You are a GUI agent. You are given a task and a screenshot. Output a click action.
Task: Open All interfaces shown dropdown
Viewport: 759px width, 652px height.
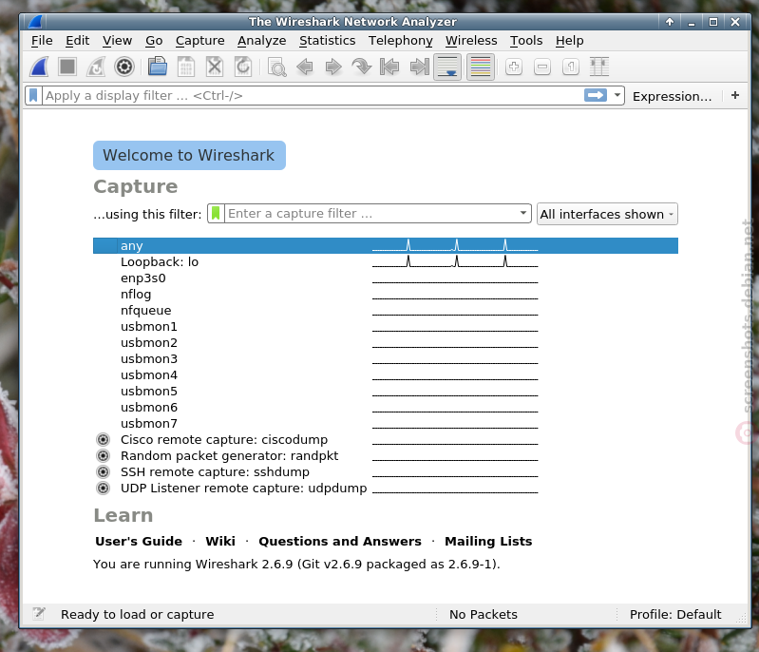[x=607, y=214]
